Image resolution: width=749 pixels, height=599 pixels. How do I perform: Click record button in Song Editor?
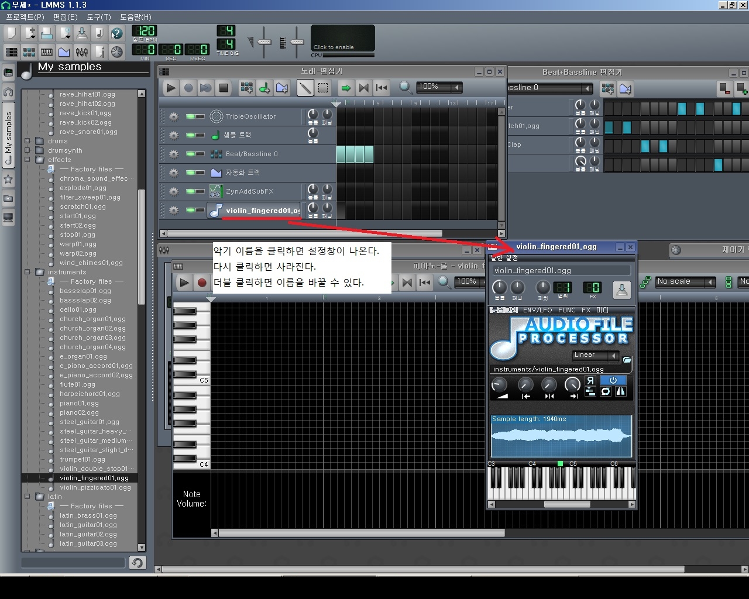pyautogui.click(x=188, y=88)
